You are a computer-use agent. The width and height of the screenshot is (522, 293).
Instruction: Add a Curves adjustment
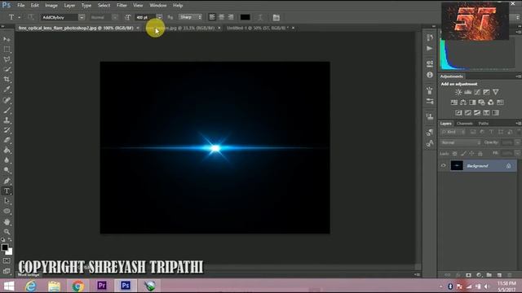pos(477,92)
